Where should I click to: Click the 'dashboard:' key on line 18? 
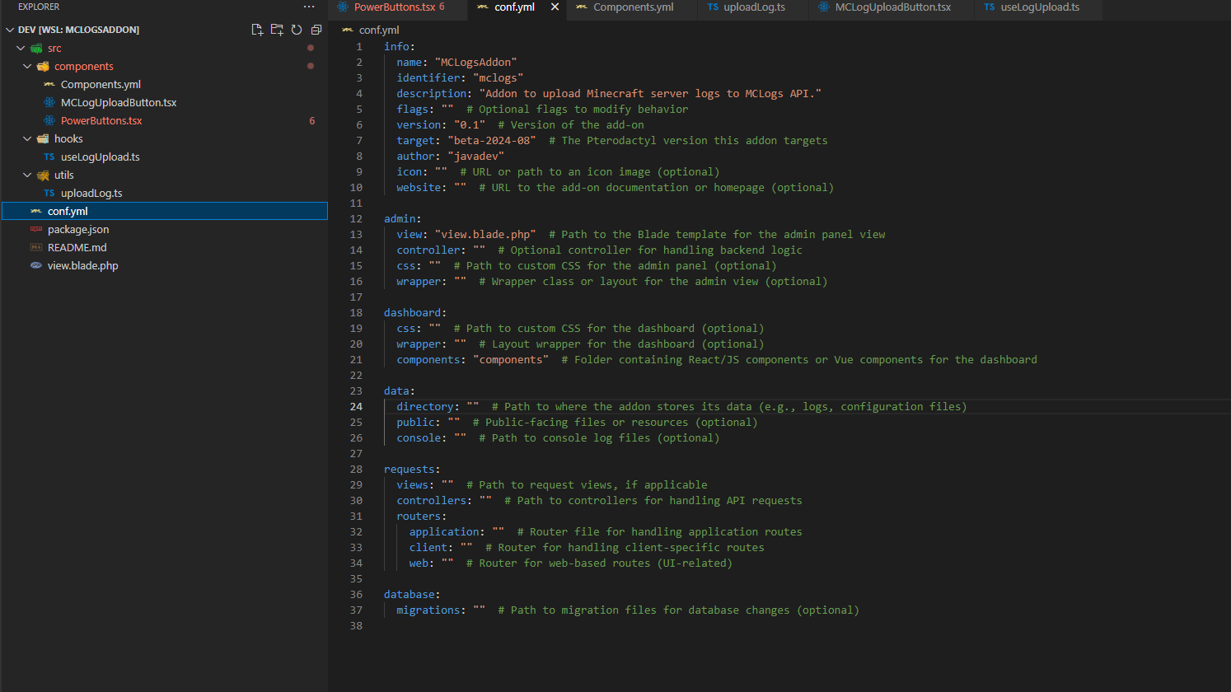(415, 312)
